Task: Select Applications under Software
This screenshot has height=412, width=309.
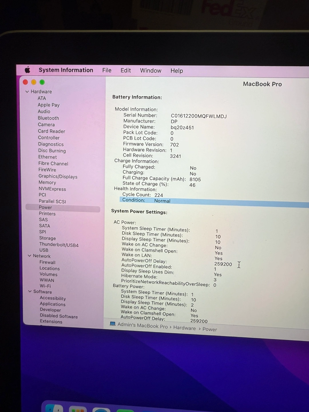Action: 53,304
